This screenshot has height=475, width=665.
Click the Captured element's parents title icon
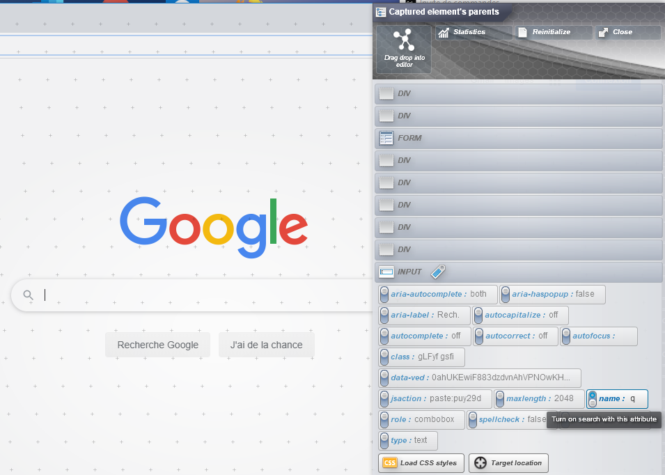[381, 12]
